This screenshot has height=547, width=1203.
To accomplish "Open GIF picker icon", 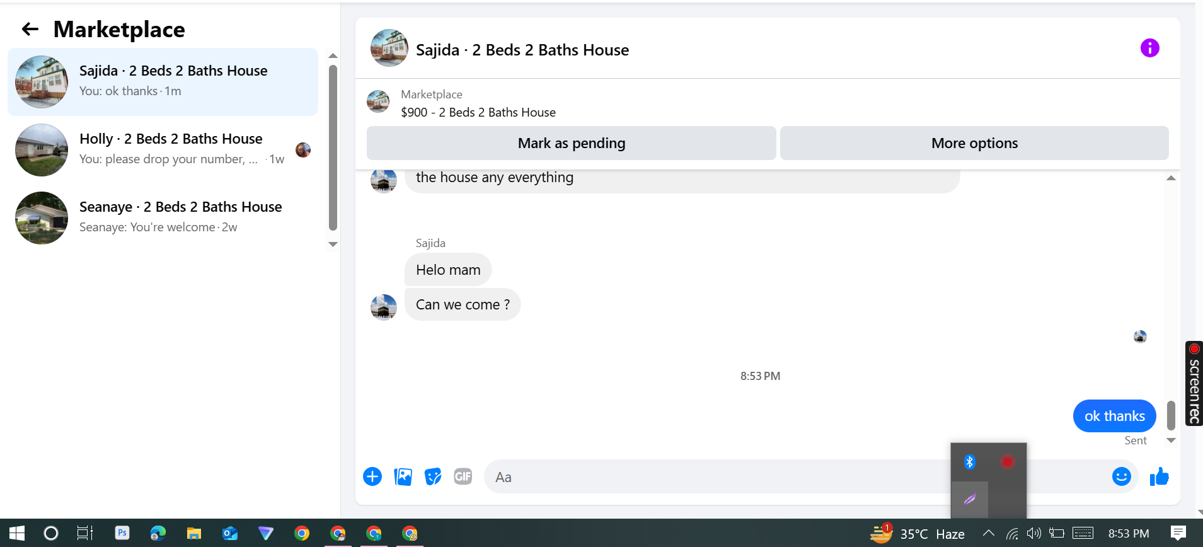I will pos(463,476).
